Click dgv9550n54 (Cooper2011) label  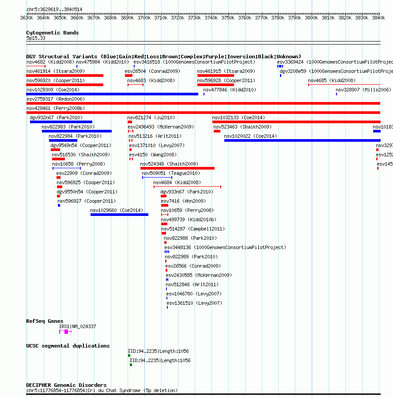click(x=87, y=192)
